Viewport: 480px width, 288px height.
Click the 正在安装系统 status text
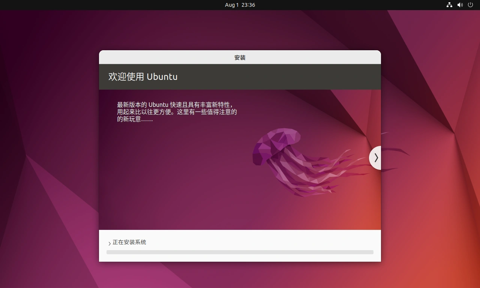click(129, 242)
